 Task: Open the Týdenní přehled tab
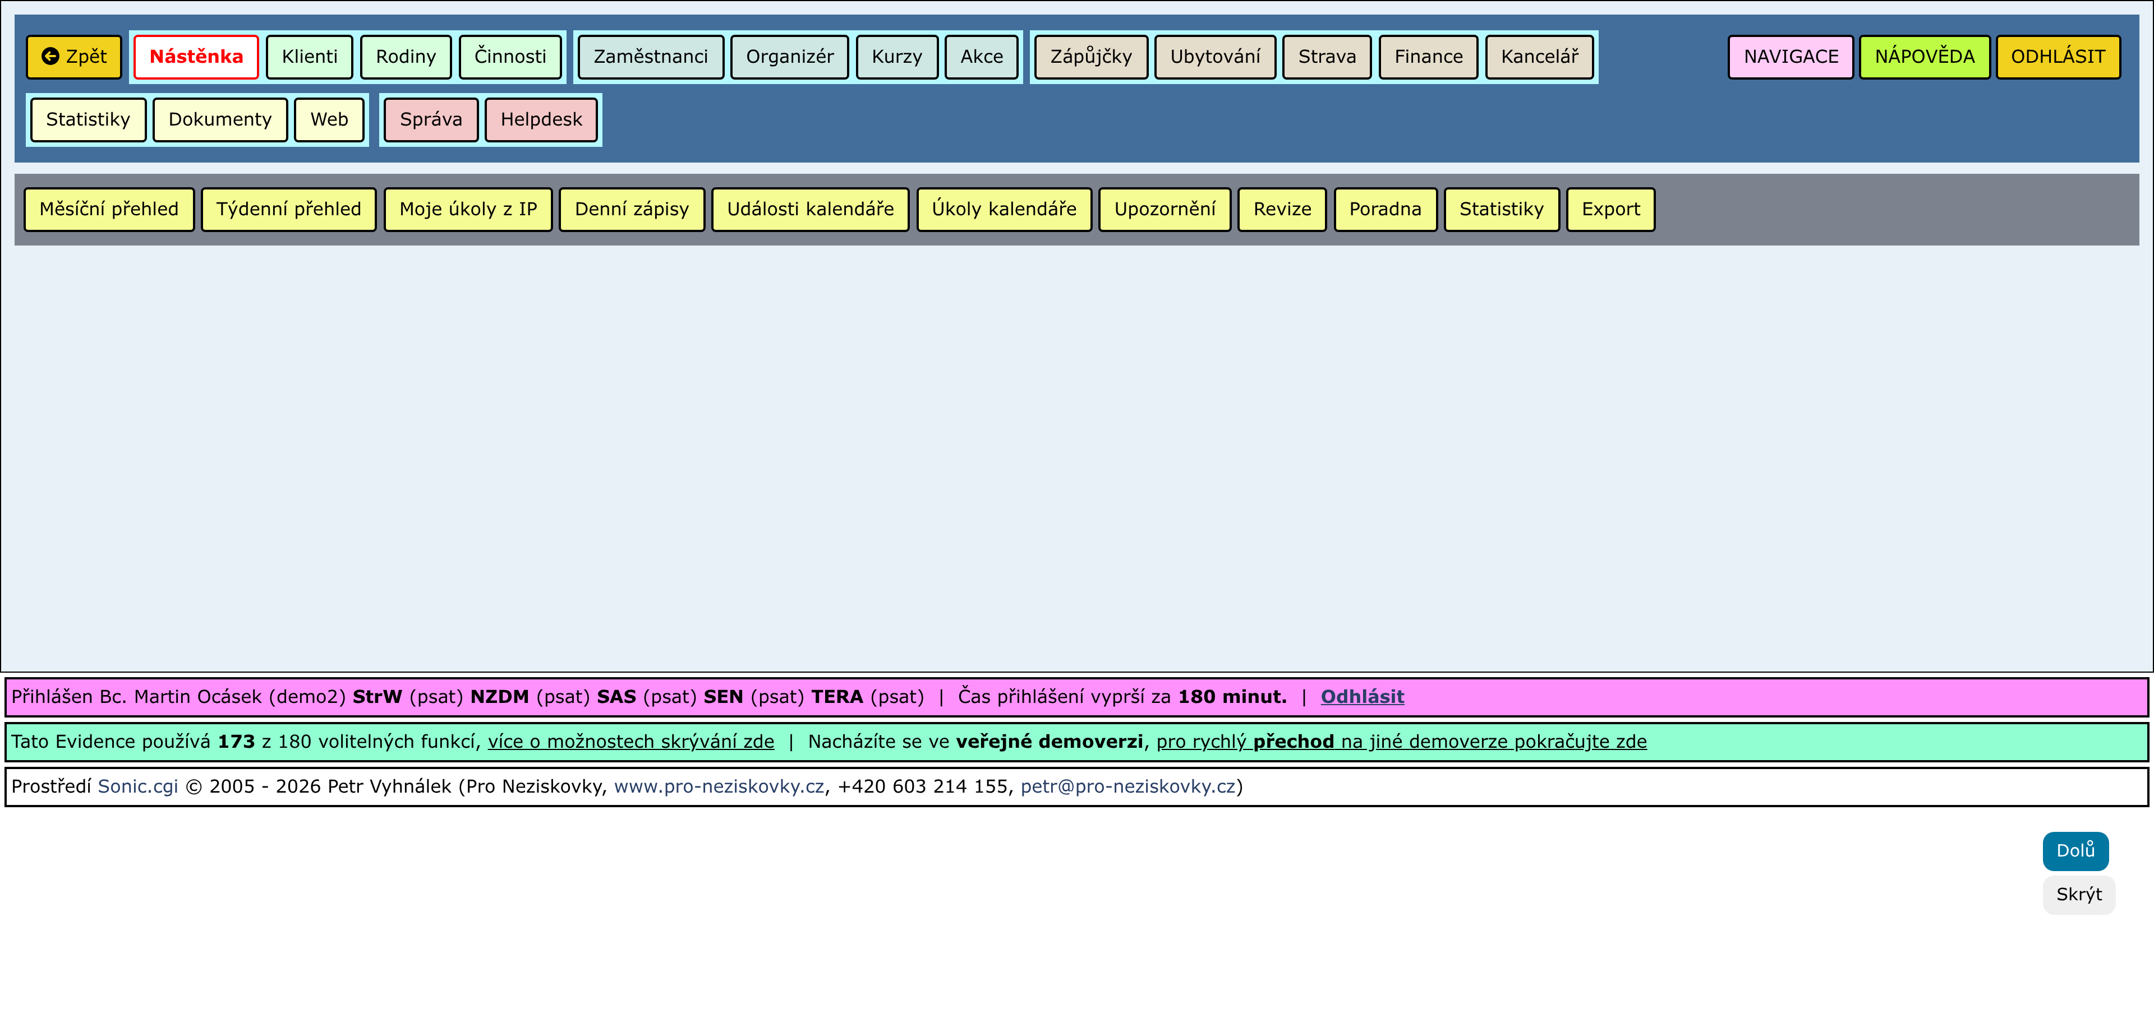coord(288,209)
